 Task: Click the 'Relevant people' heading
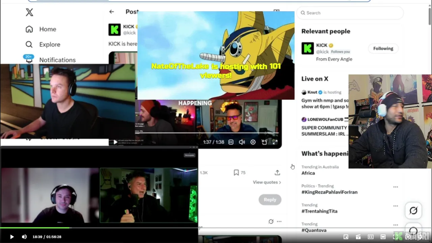[326, 31]
